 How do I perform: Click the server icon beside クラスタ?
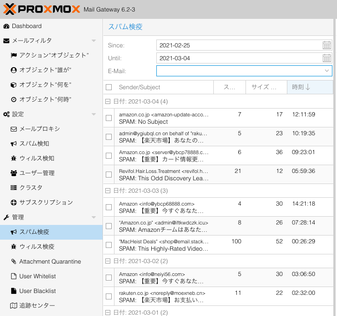click(14, 188)
